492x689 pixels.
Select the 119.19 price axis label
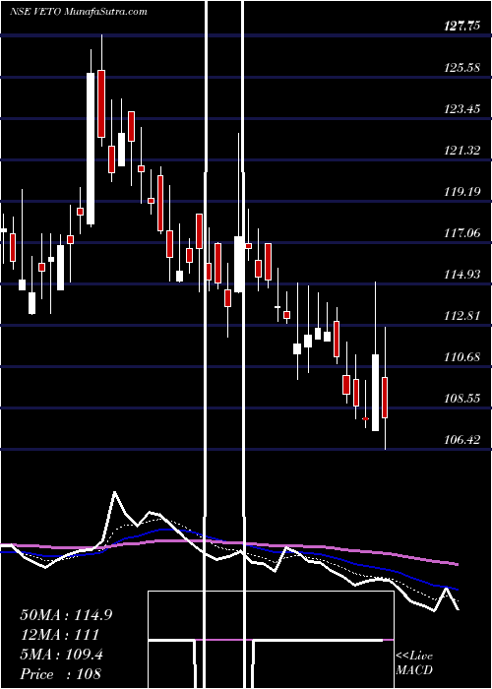(x=462, y=192)
